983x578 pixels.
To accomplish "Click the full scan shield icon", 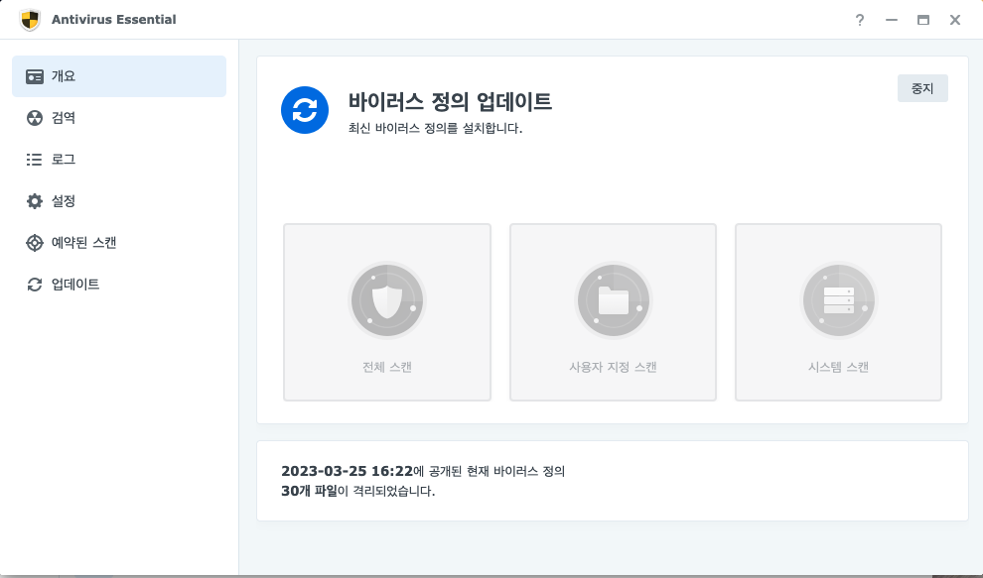I will coord(387,300).
